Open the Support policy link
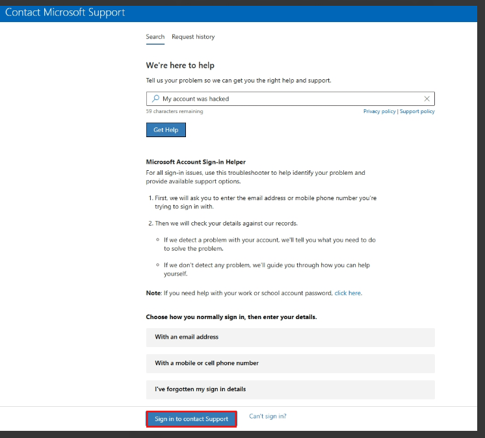The width and height of the screenshot is (485, 438). coord(417,111)
